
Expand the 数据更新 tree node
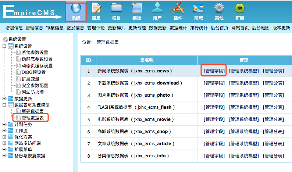pos(4,98)
